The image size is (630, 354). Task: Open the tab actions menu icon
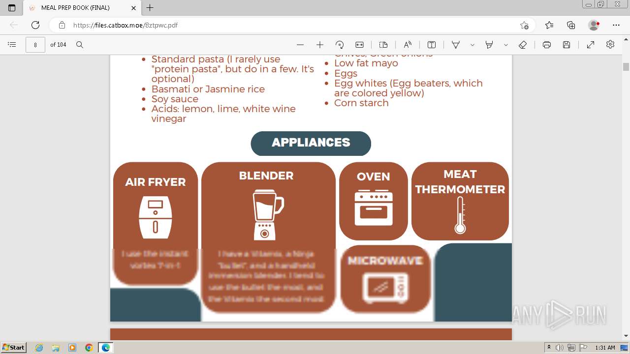pyautogui.click(x=12, y=8)
